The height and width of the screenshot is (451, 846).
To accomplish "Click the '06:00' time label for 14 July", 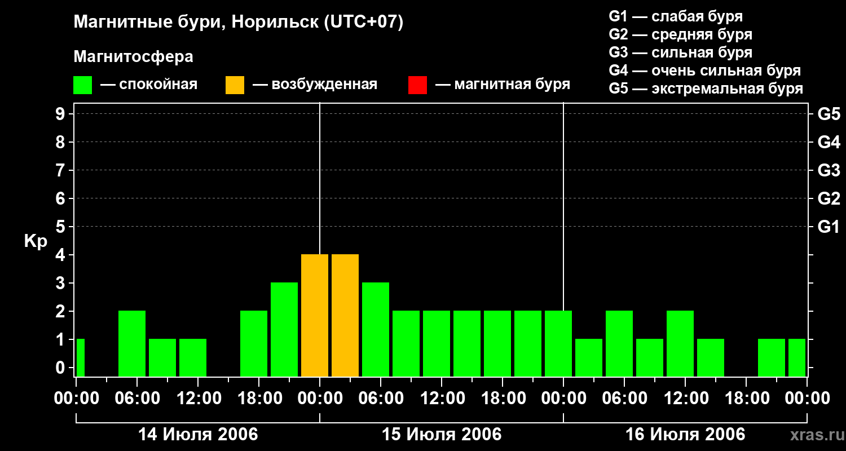I will 137,398.
